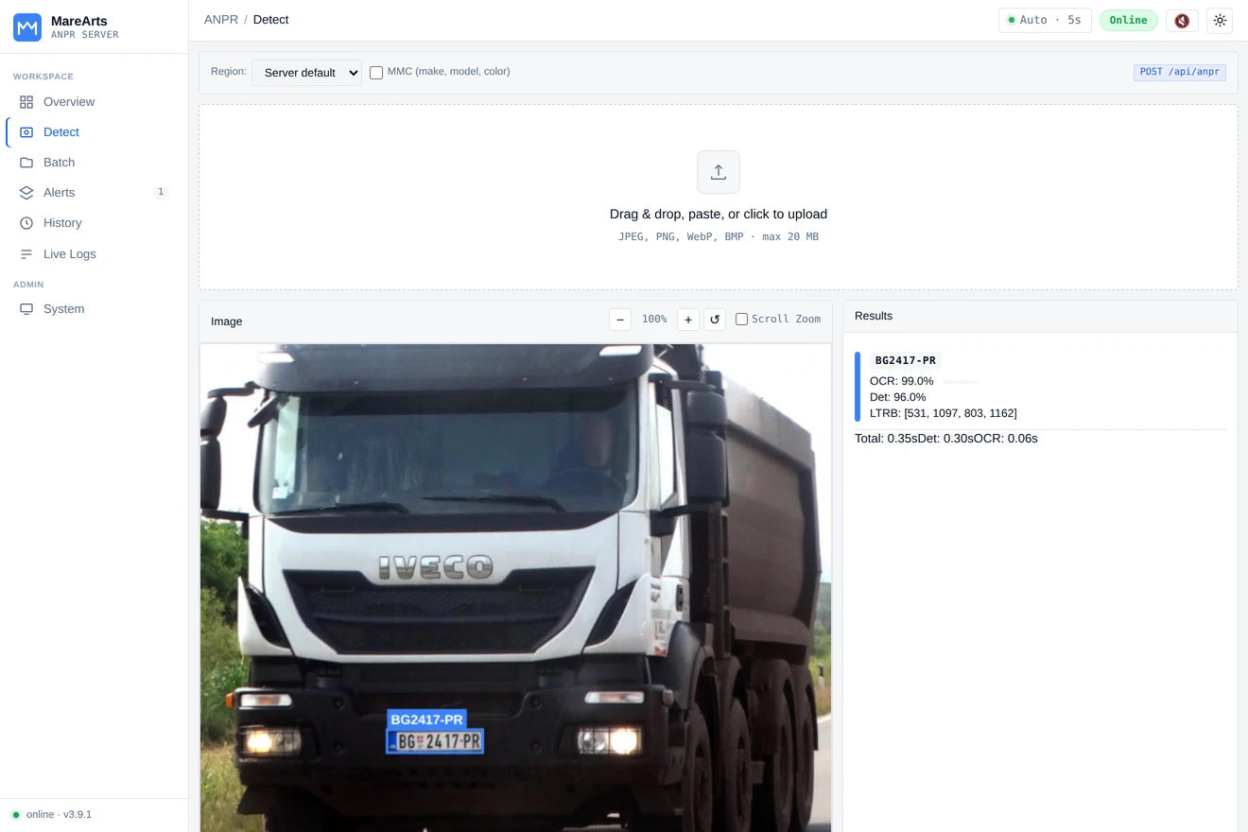
Task: Click the Online status badge
Action: point(1128,20)
